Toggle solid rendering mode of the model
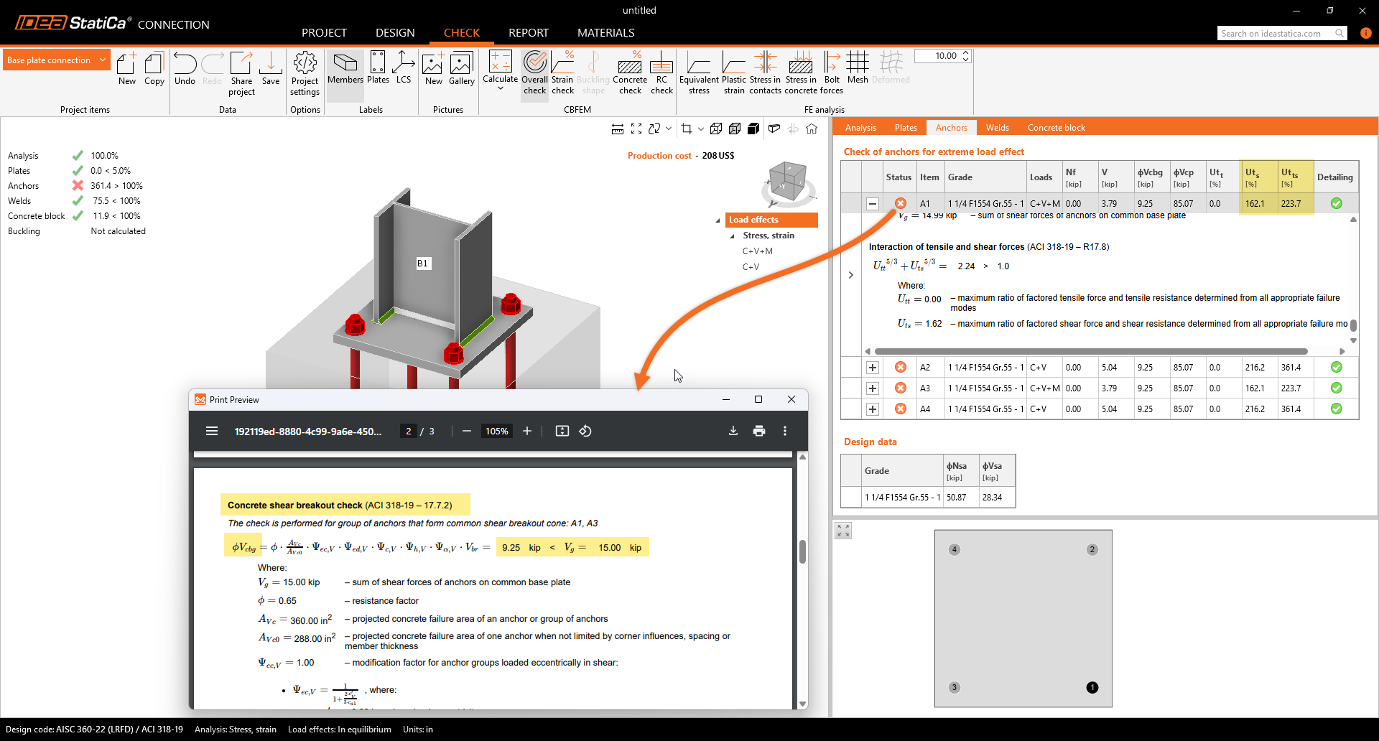This screenshot has width=1379, height=741. 753,129
